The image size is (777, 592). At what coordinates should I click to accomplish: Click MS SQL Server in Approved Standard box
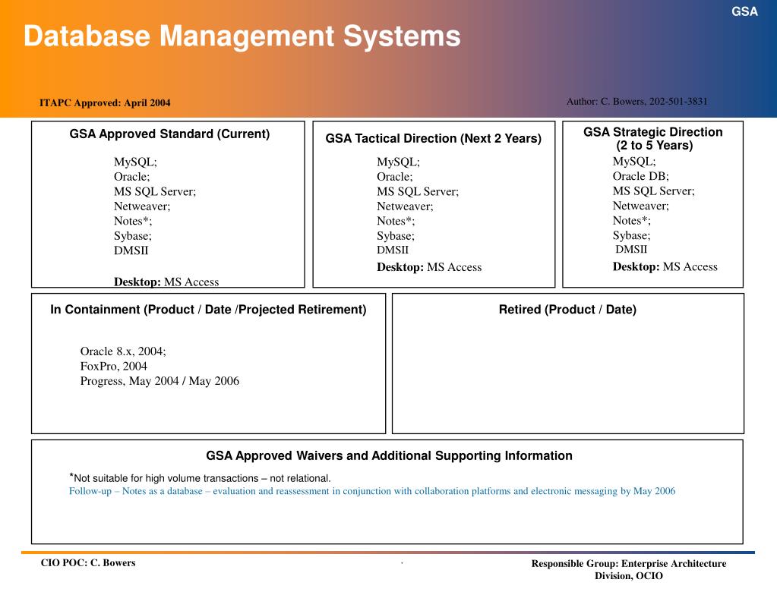(x=155, y=191)
